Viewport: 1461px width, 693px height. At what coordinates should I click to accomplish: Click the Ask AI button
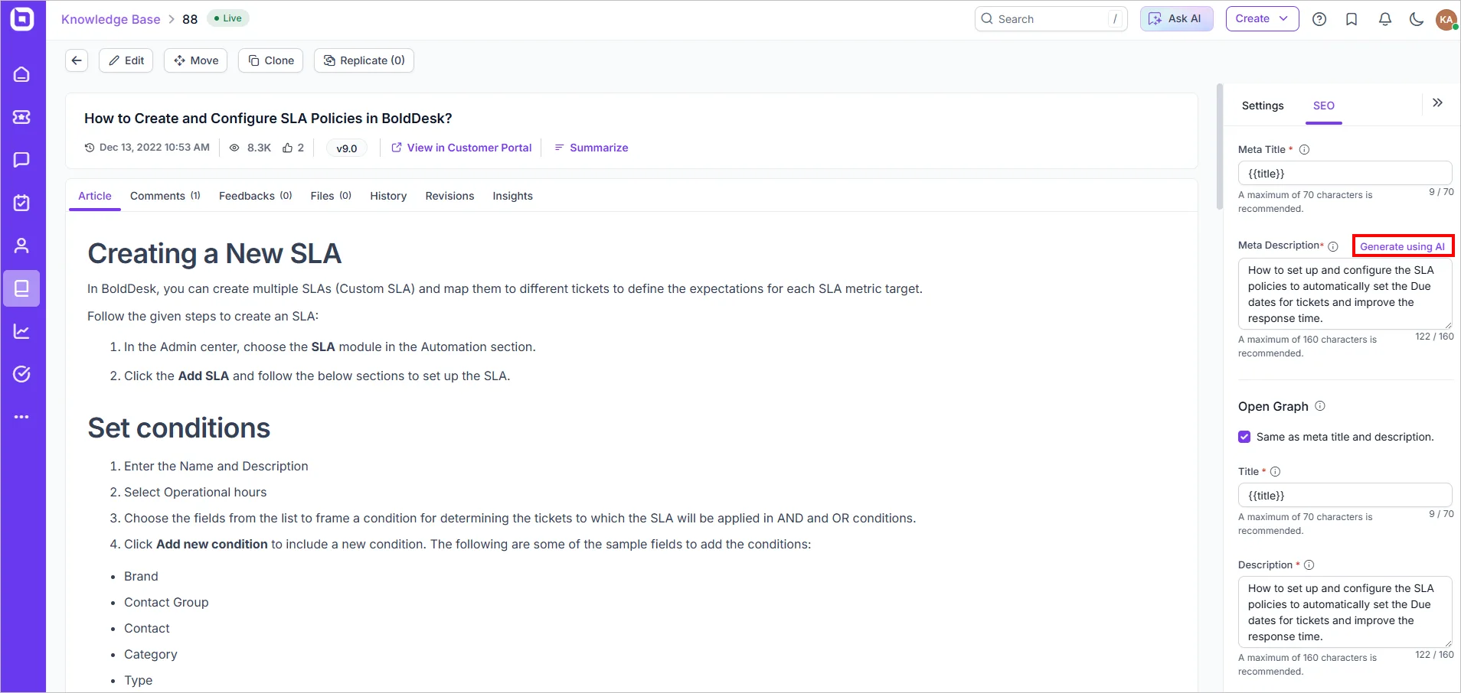(x=1176, y=18)
